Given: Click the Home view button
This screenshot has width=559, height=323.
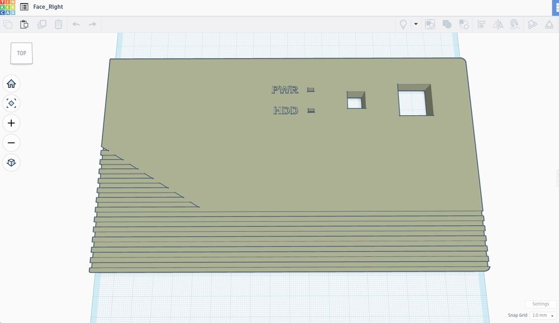Looking at the screenshot, I should (11, 84).
